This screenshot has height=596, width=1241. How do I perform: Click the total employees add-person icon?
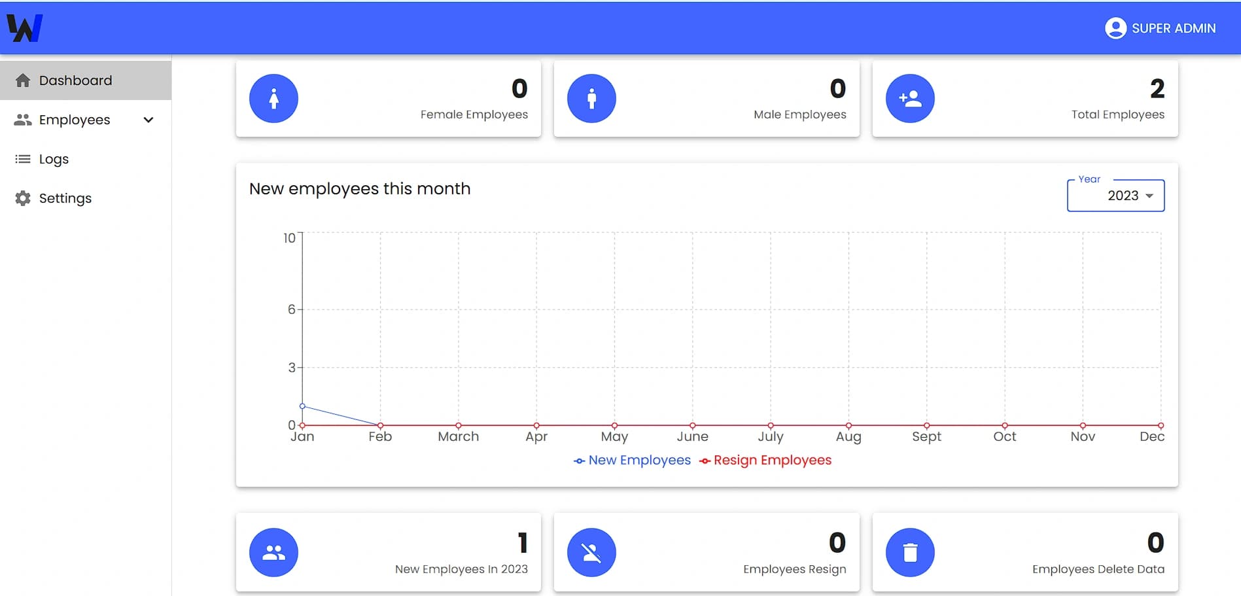click(910, 99)
